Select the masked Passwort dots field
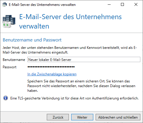Viewport: 143px width, 123px height. [x=51, y=67]
